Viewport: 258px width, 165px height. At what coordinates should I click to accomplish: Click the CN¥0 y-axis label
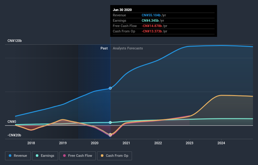[x=12, y=122]
